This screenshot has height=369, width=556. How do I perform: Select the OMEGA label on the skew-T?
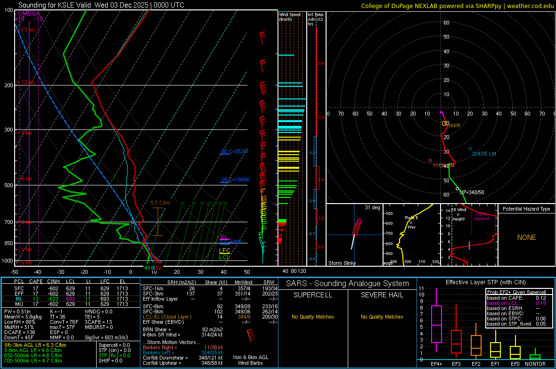point(29,14)
